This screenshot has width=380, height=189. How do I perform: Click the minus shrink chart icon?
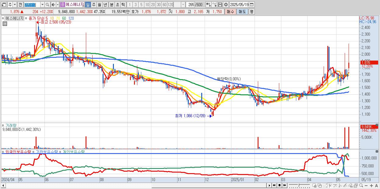(366, 186)
